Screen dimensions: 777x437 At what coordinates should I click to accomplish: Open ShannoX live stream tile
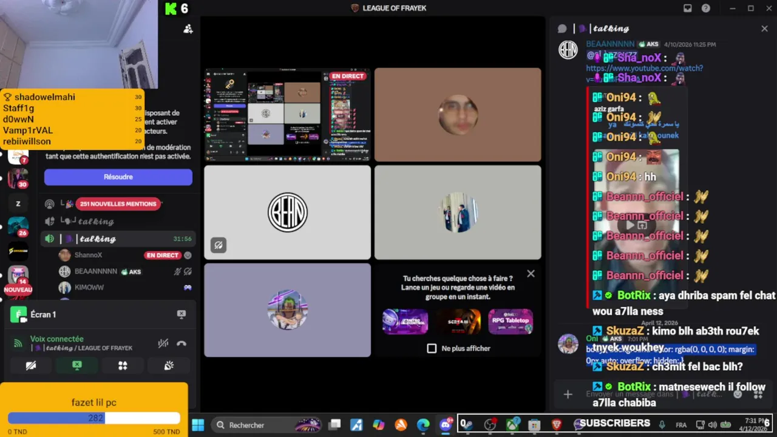click(x=287, y=115)
